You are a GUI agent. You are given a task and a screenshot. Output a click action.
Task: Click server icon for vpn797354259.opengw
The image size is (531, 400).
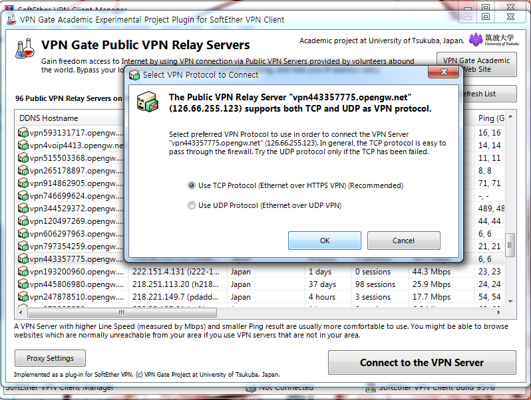23,246
